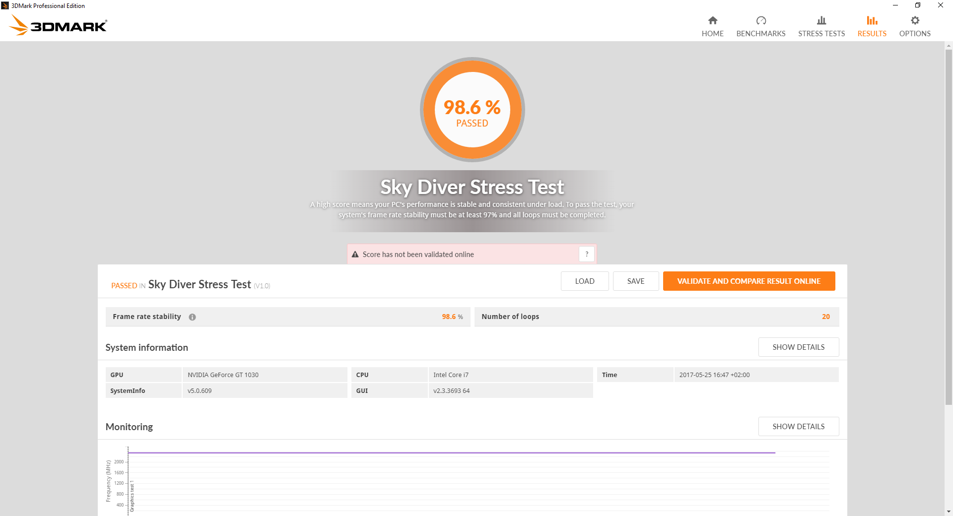Click the Frame rate stability 98.6 % value

(452, 317)
